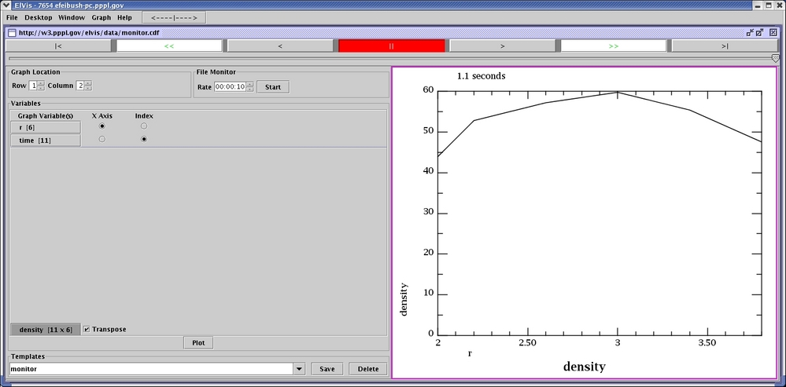This screenshot has width=786, height=387.
Task: Open the ElVis window system menu
Action: click(6, 5)
